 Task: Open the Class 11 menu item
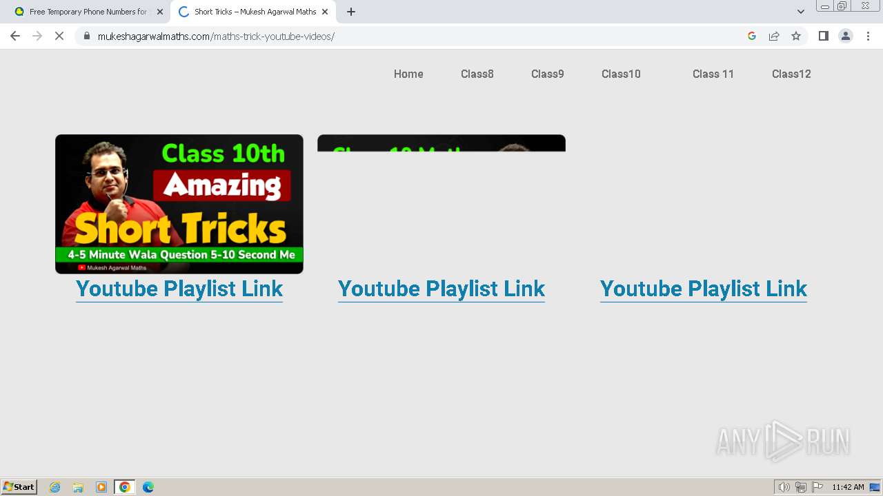click(x=713, y=74)
